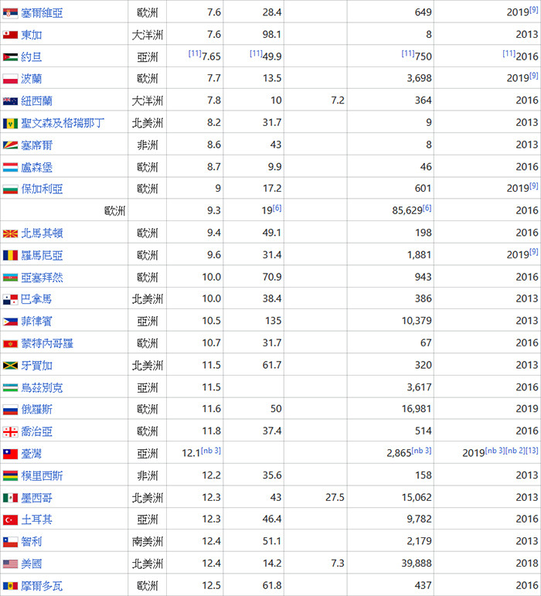The image size is (541, 596).
Task: Open the 塞席爾 link
Action: 37,145
